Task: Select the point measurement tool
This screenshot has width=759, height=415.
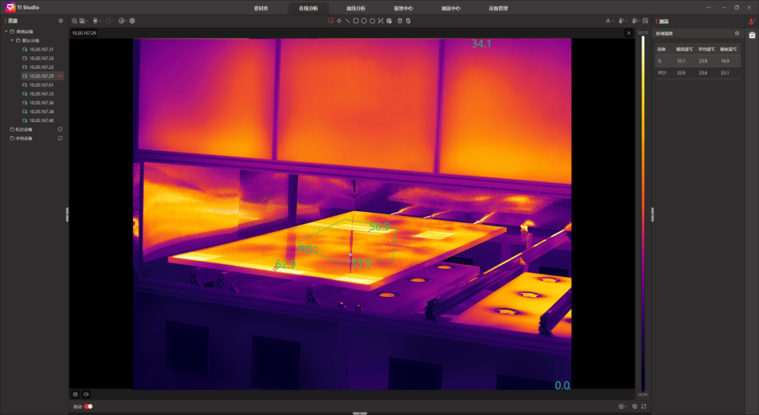Action: [339, 21]
